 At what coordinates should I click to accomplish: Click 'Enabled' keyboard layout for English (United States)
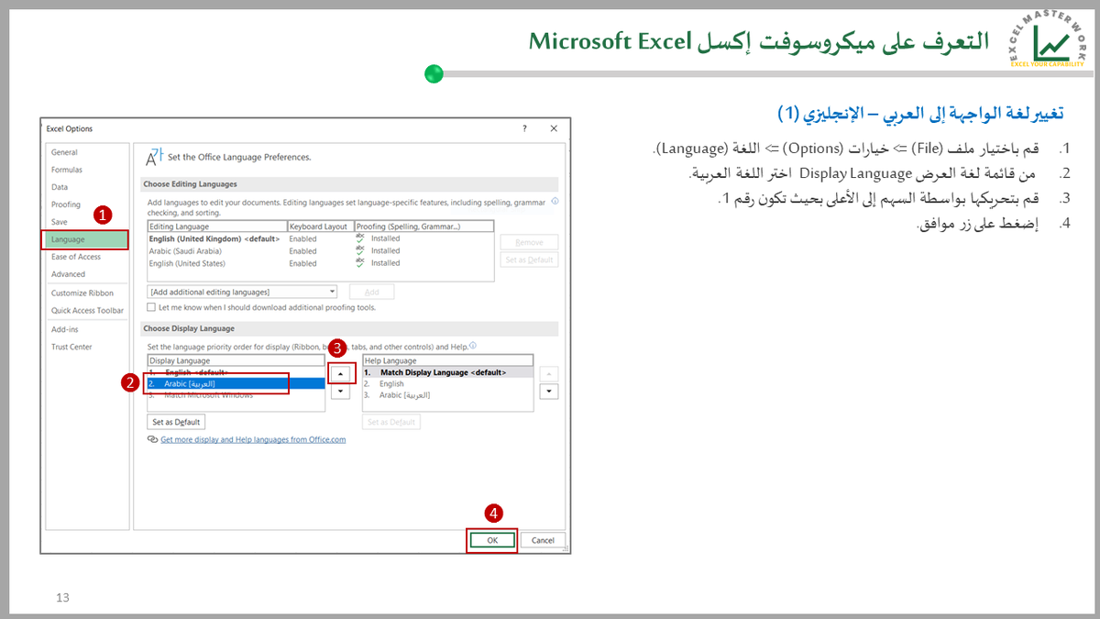(302, 263)
